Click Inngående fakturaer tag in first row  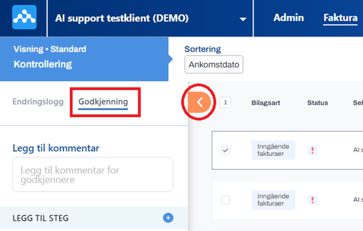click(273, 150)
